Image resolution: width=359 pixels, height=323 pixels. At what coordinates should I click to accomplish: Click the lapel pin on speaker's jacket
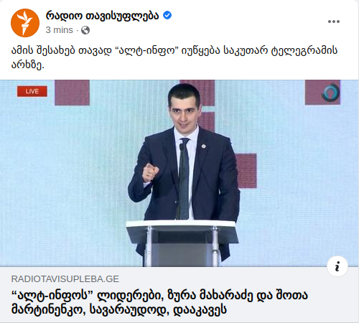[203, 146]
